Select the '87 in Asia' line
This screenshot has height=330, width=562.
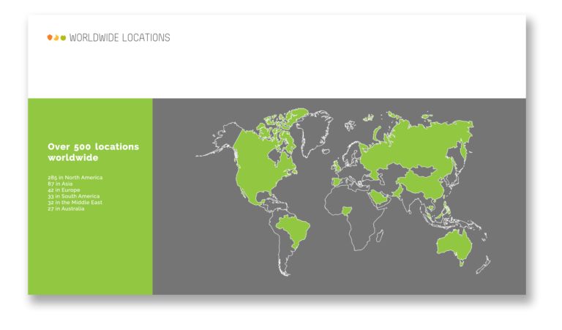60,184
